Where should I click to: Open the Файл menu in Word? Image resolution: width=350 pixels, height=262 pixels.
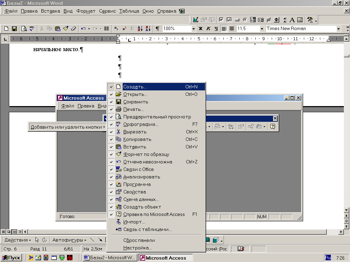pyautogui.click(x=11, y=11)
